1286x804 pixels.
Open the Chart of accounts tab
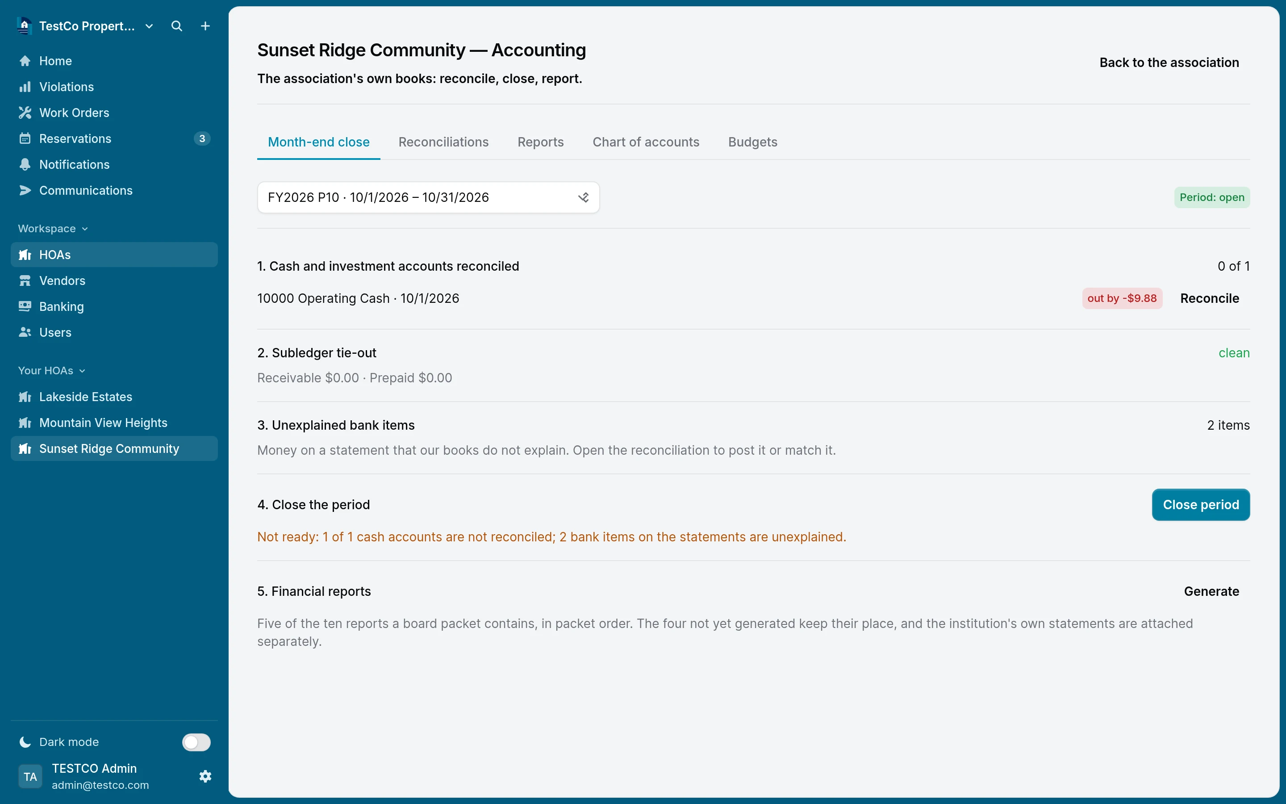[x=646, y=142]
